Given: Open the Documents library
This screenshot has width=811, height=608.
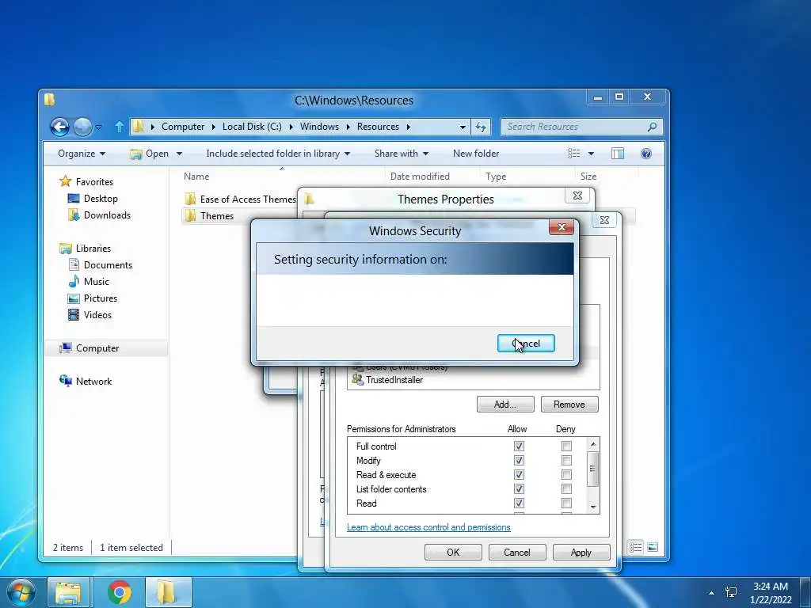Looking at the screenshot, I should 108,264.
